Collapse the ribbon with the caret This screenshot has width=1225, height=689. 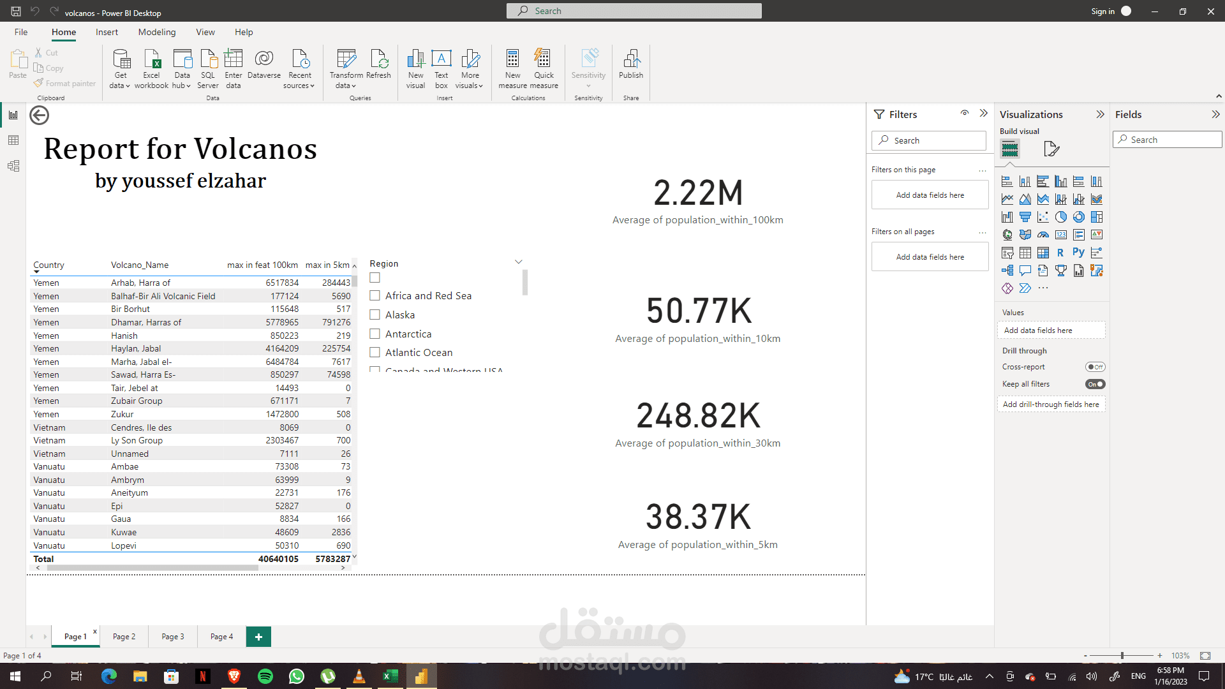pyautogui.click(x=1219, y=96)
